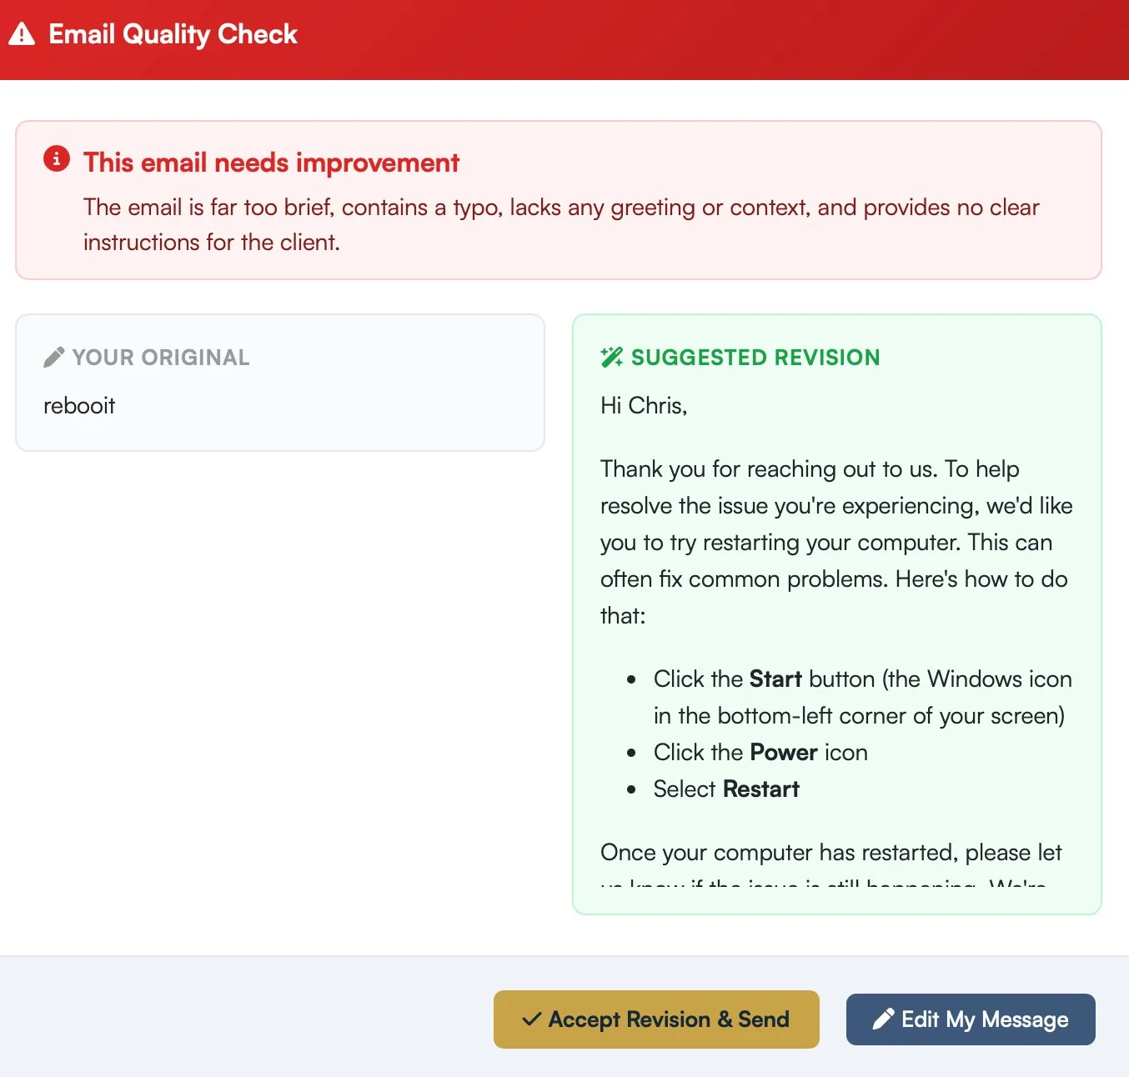Click the bullet point before Select Restart

631,789
